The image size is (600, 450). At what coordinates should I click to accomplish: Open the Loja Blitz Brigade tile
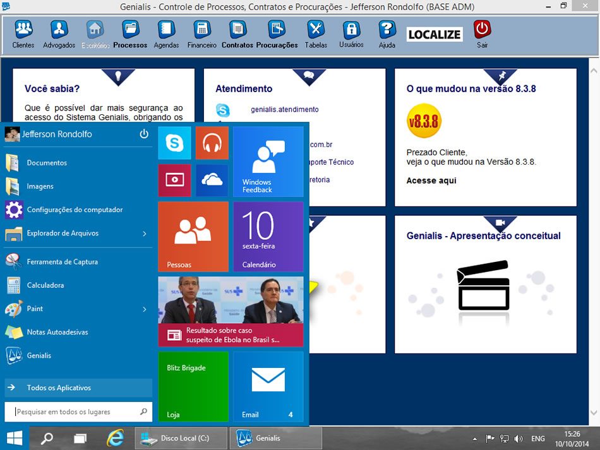193,386
